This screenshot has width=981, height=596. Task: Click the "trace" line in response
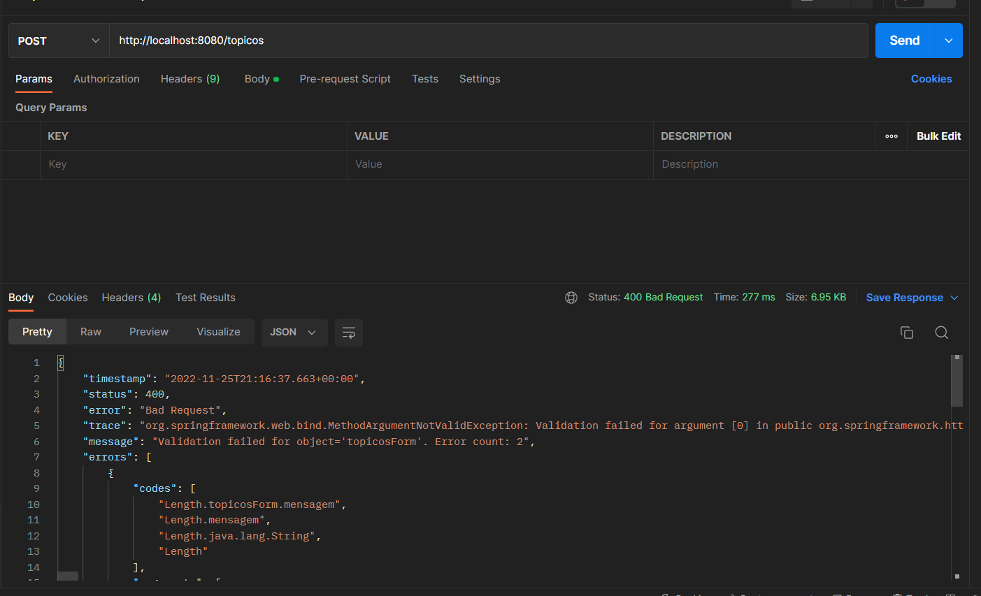tap(522, 426)
